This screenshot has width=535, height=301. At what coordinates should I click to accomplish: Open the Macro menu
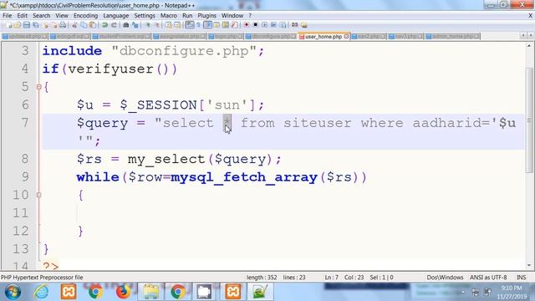(x=169, y=16)
